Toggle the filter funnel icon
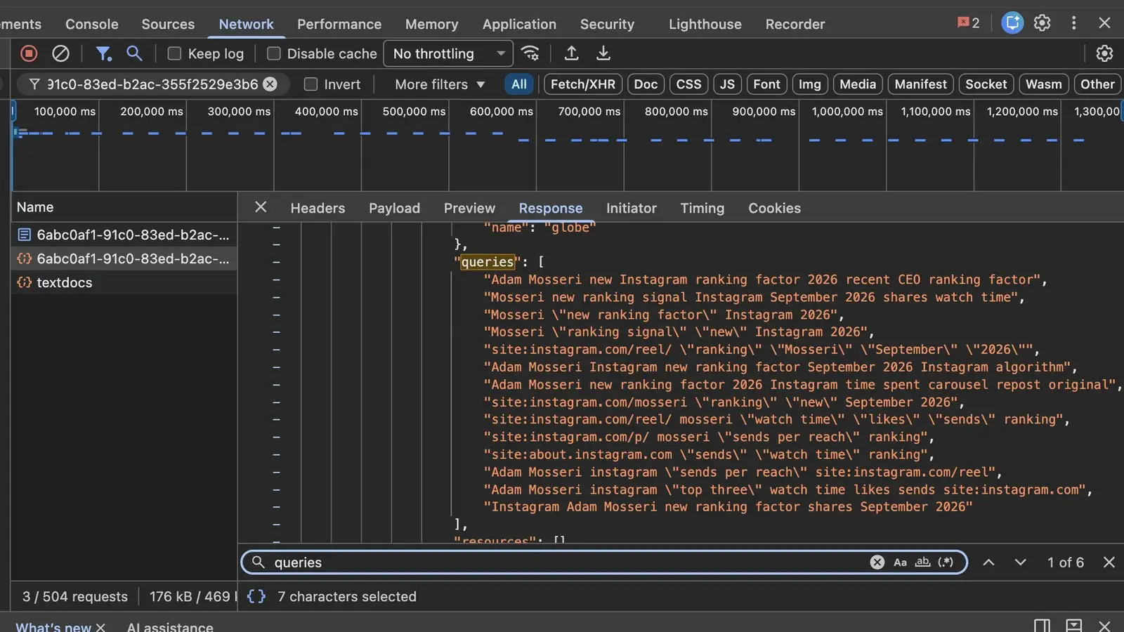Screen dimensions: 1124x632 click(x=103, y=53)
